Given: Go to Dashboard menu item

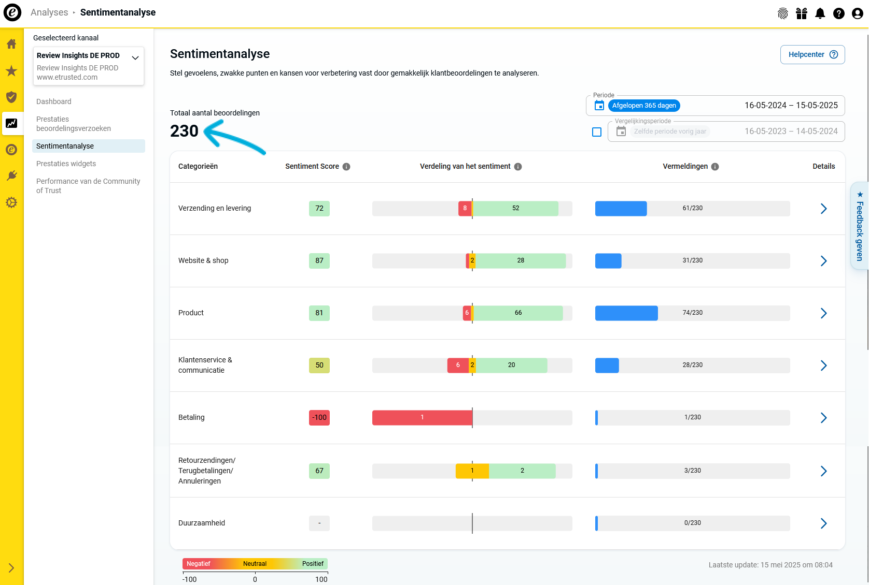Looking at the screenshot, I should 54,101.
